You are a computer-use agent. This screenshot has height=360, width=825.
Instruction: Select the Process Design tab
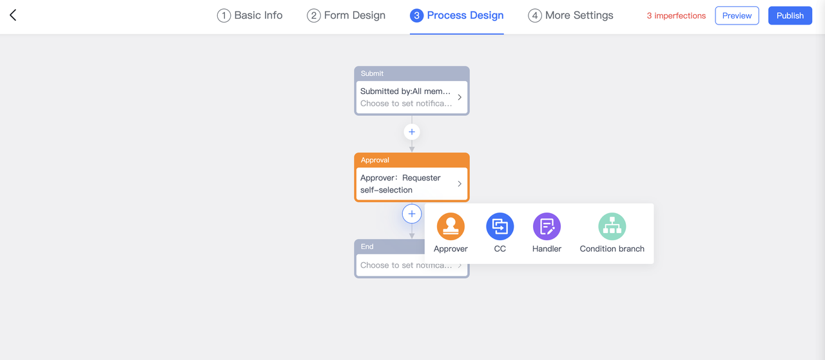(x=457, y=15)
